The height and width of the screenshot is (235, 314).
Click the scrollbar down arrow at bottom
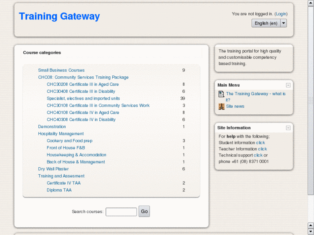pyautogui.click(x=311, y=232)
